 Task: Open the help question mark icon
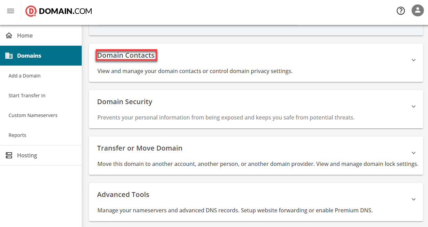click(401, 11)
